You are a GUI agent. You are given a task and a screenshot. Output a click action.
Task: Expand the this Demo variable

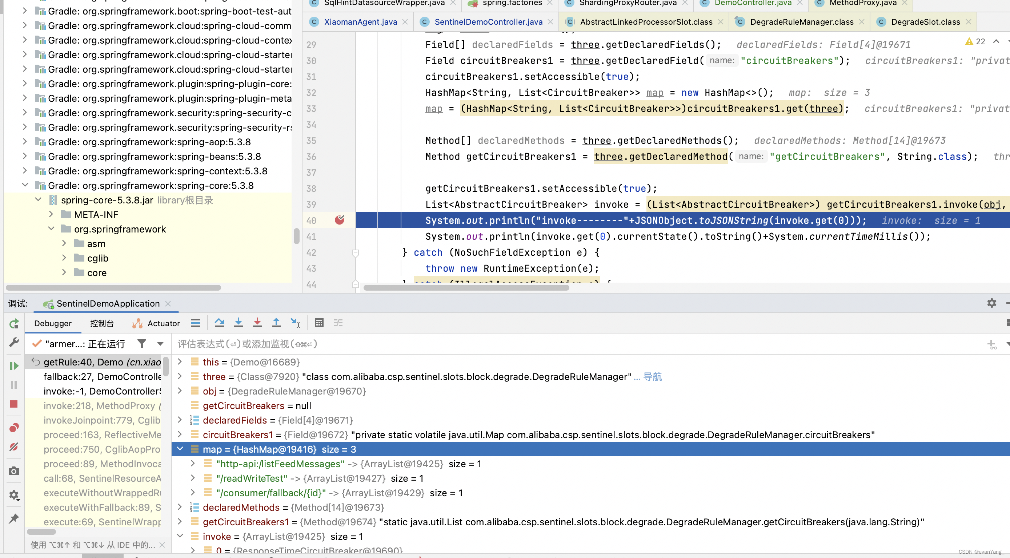pyautogui.click(x=180, y=362)
